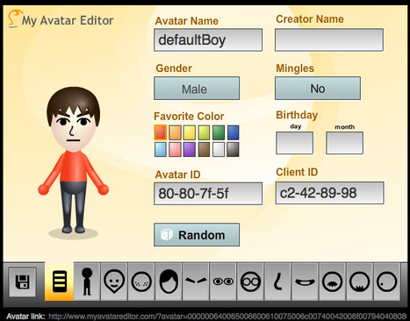
Task: Click the Avatar ID field
Action: tap(208, 194)
